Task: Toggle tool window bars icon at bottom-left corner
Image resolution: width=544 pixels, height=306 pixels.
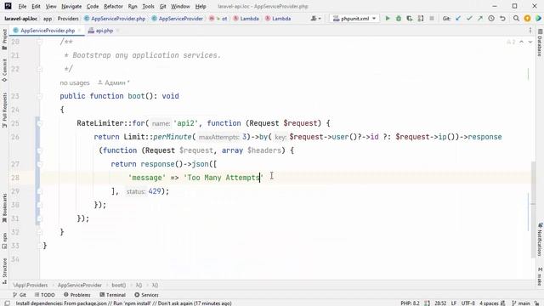Action: 7,303
